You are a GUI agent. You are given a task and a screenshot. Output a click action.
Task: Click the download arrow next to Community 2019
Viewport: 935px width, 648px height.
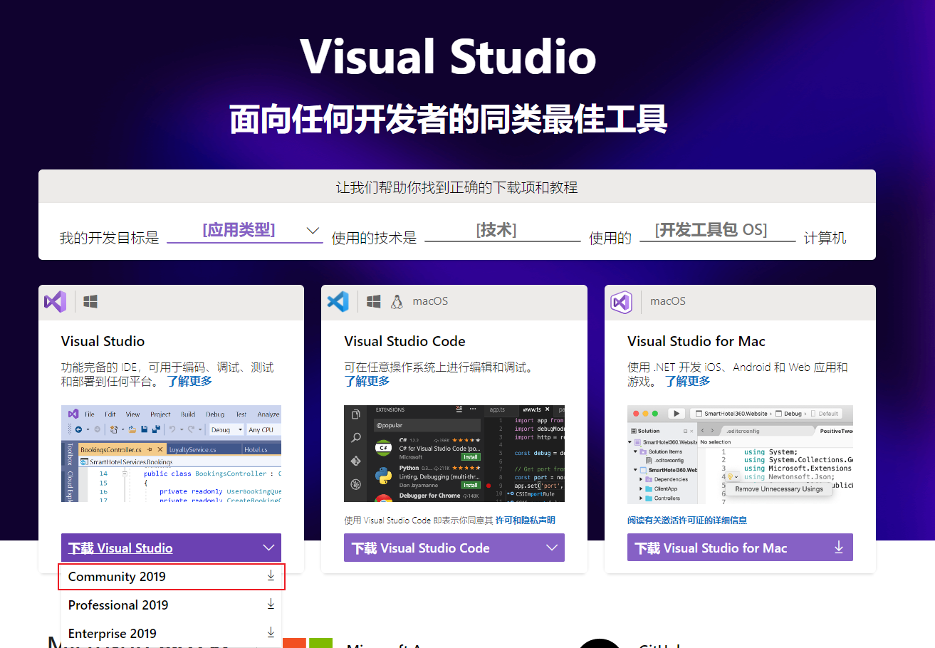coord(271,575)
